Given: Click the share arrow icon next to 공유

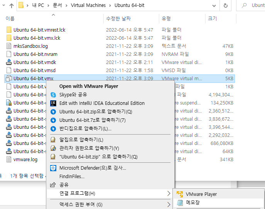Looking at the screenshot, I should pos(53,185).
